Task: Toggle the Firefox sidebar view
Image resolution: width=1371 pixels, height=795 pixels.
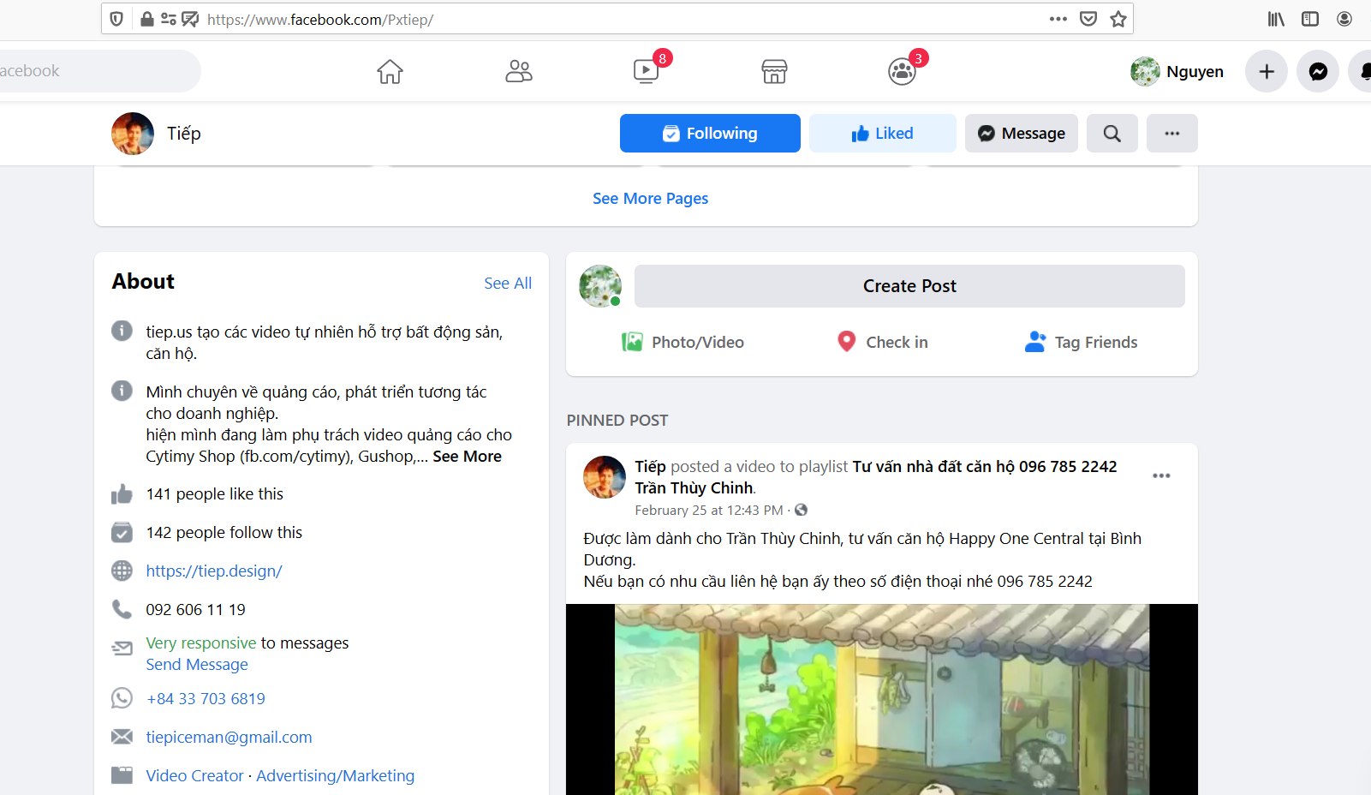Action: (1310, 19)
